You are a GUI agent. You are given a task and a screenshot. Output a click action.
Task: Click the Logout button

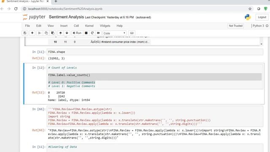[262, 17]
